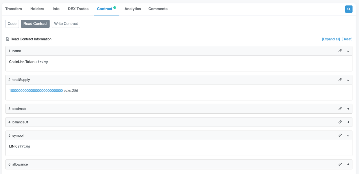Click link icon in allowance row
The image size is (359, 174).
click(340, 164)
